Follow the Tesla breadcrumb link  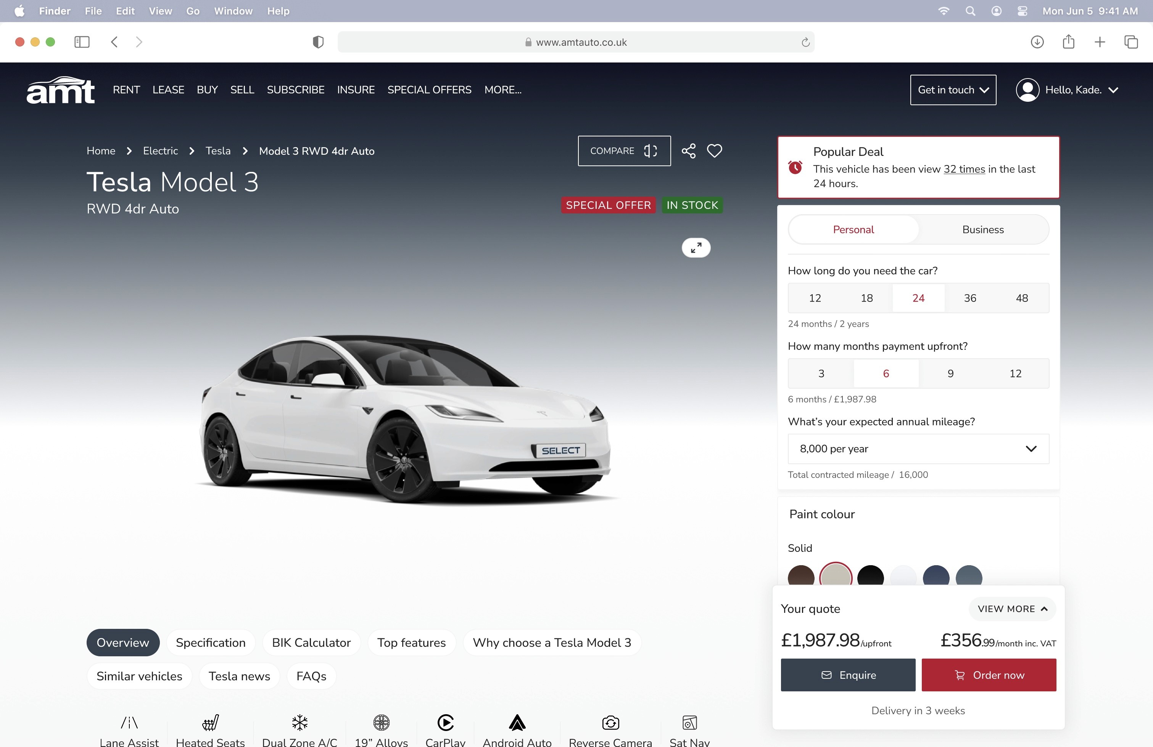[x=218, y=151]
